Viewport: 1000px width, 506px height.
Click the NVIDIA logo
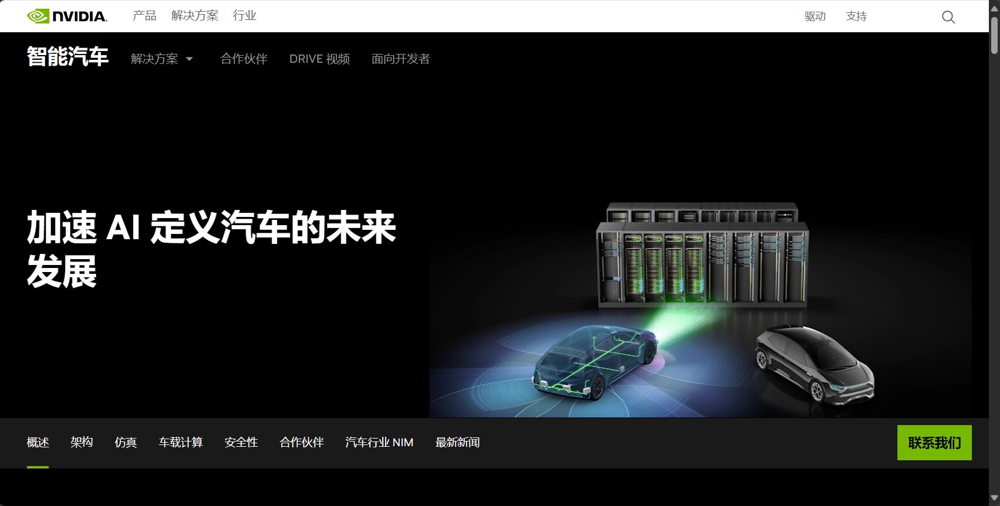point(67,16)
